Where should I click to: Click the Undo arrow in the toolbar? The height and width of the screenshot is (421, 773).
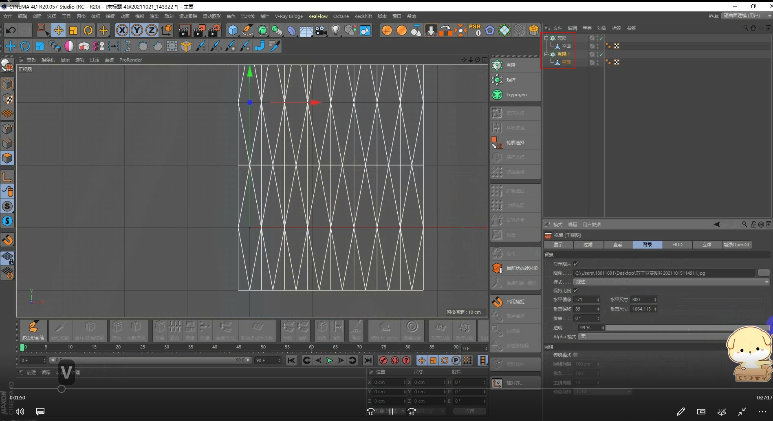(11, 30)
